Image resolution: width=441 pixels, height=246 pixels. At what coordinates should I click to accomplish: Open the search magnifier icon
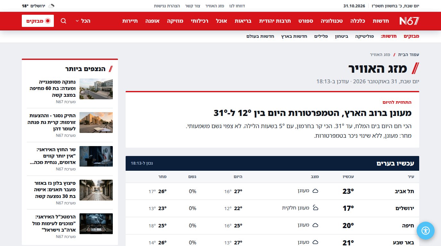pos(63,21)
